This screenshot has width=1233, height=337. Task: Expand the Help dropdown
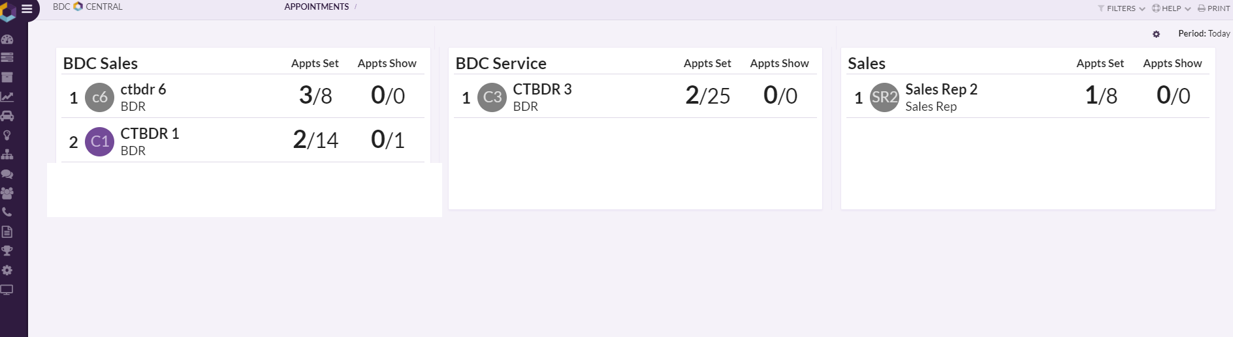tap(1172, 8)
